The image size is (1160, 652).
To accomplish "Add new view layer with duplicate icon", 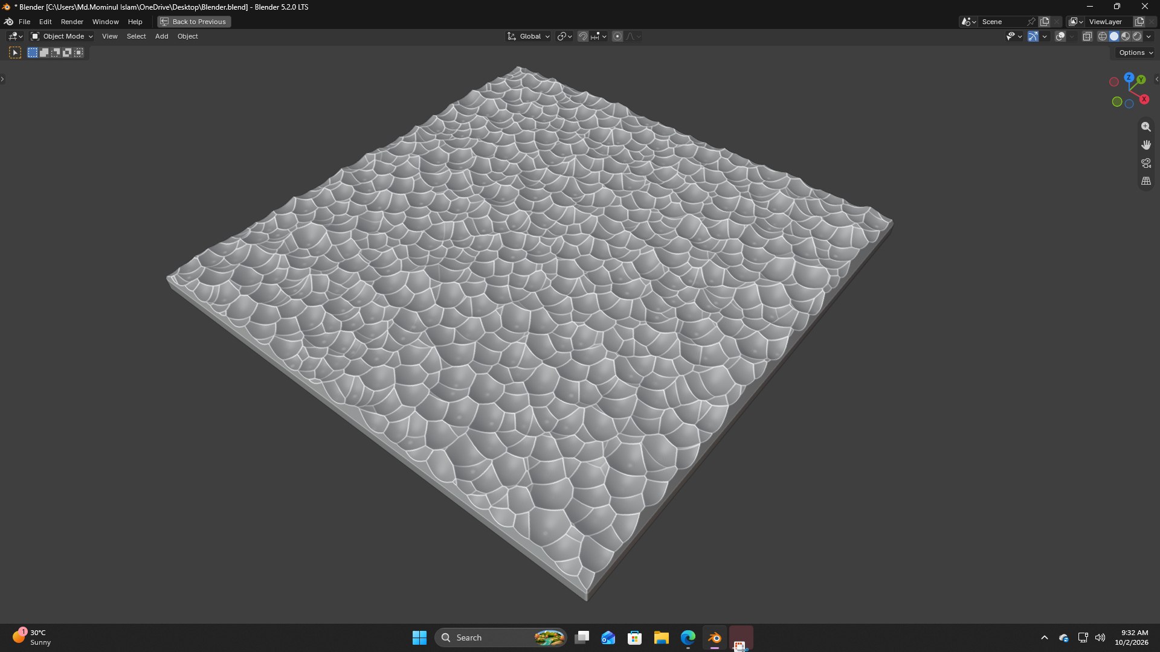I will pos(1139,22).
